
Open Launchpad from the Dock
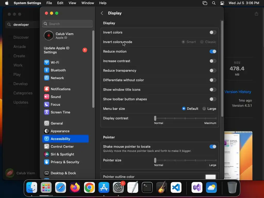pos(46,187)
